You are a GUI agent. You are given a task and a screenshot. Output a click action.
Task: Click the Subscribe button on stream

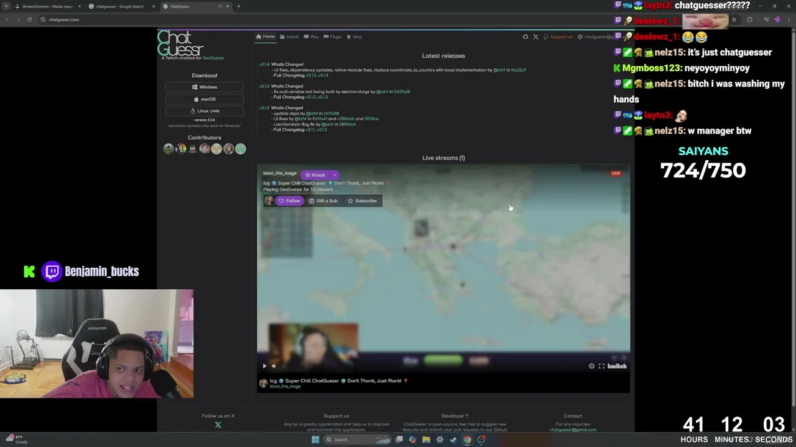tap(362, 201)
